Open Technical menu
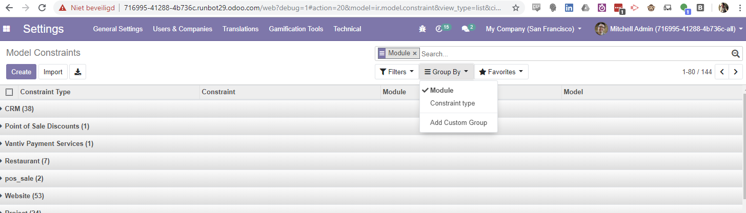This screenshot has width=746, height=213. [x=347, y=29]
